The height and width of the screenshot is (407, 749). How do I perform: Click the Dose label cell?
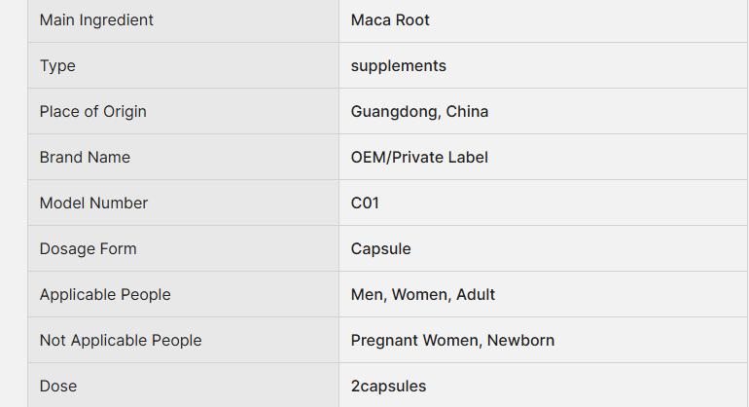pyautogui.click(x=58, y=387)
